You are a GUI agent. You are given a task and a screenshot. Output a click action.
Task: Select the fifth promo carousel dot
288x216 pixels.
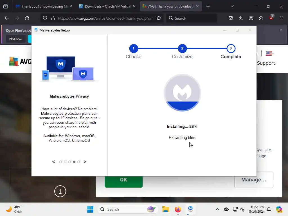coord(79,162)
